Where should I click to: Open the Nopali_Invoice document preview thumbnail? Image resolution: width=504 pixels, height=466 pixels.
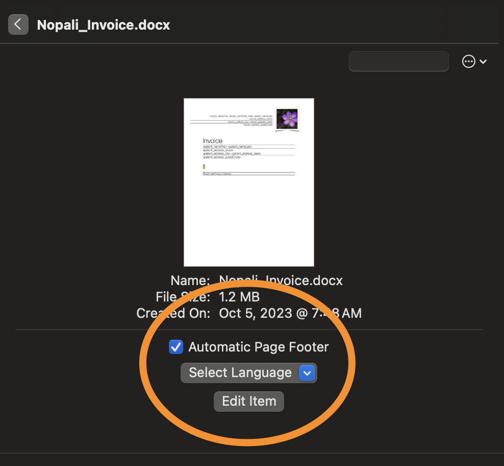249,182
